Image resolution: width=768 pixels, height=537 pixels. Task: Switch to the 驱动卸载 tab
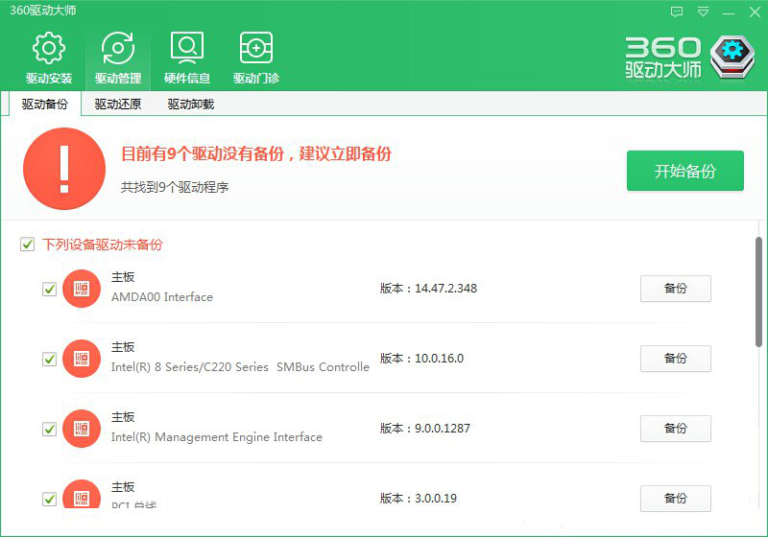(x=190, y=105)
